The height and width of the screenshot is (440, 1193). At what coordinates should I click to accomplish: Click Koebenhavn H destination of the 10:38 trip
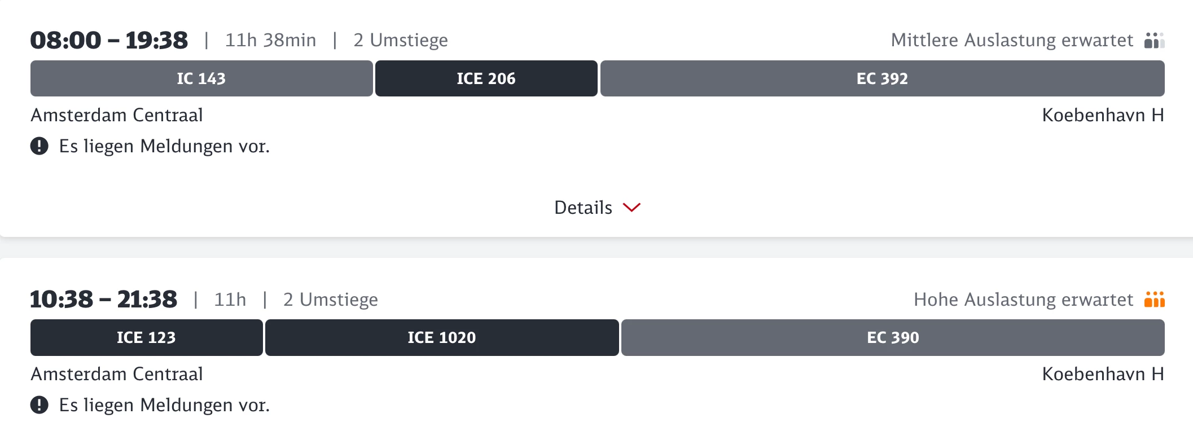pyautogui.click(x=1103, y=374)
